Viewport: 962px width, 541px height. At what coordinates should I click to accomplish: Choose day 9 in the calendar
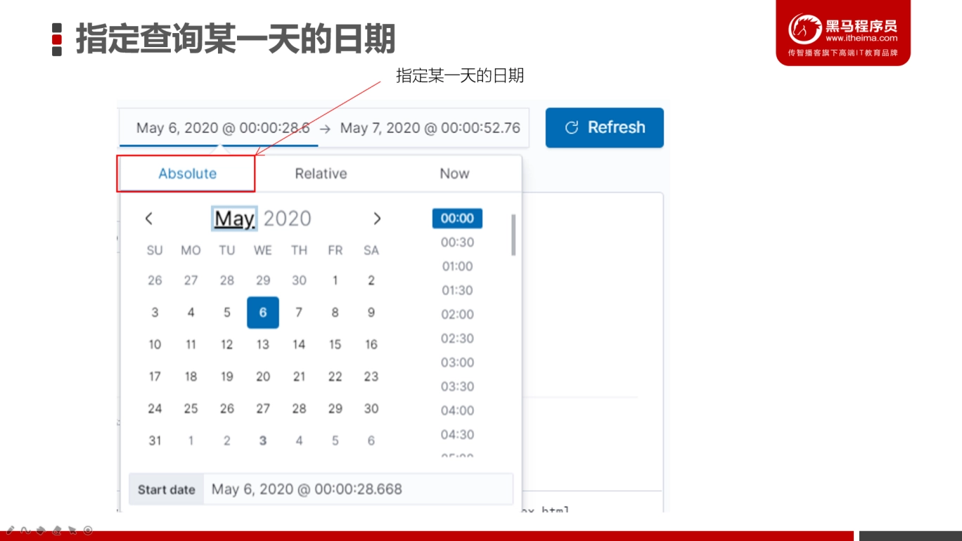click(x=371, y=313)
